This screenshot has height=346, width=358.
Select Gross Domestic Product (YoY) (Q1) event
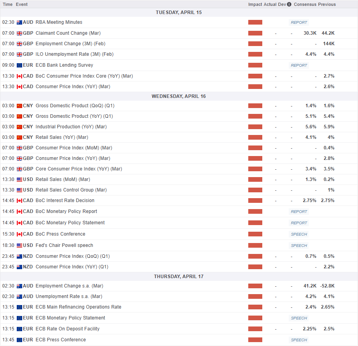[74, 116]
